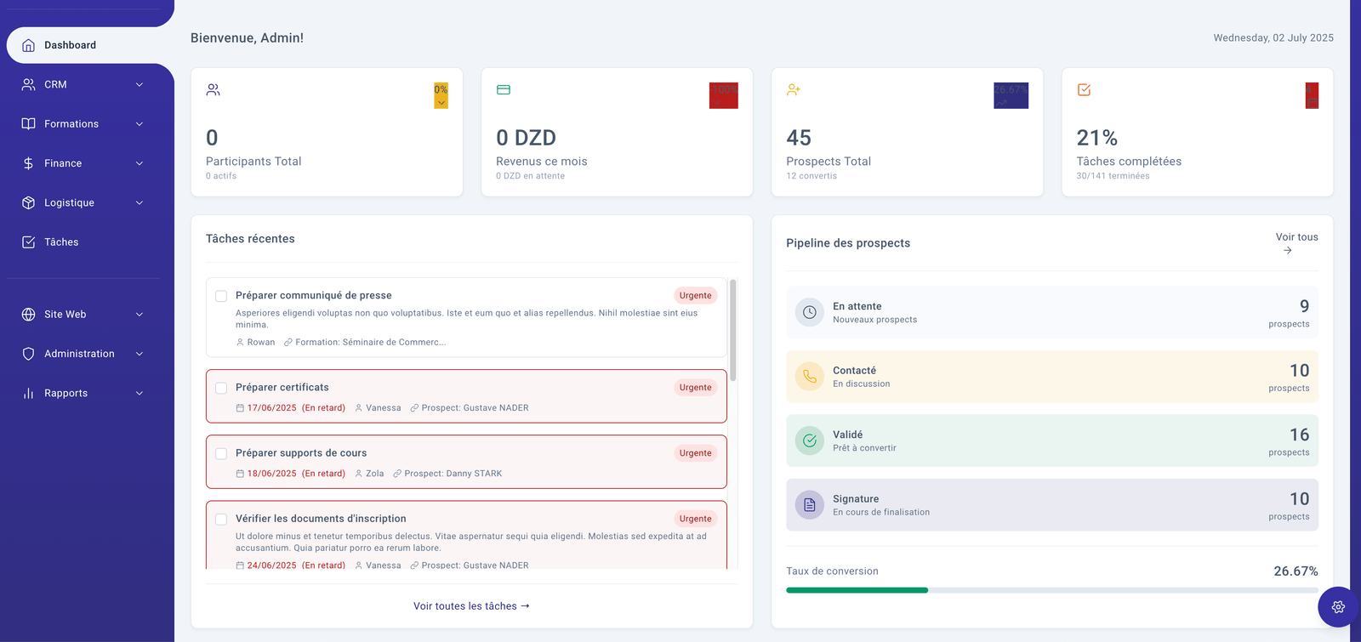Tick the Préparer certificats checkbox
1361x642 pixels.
(x=221, y=388)
